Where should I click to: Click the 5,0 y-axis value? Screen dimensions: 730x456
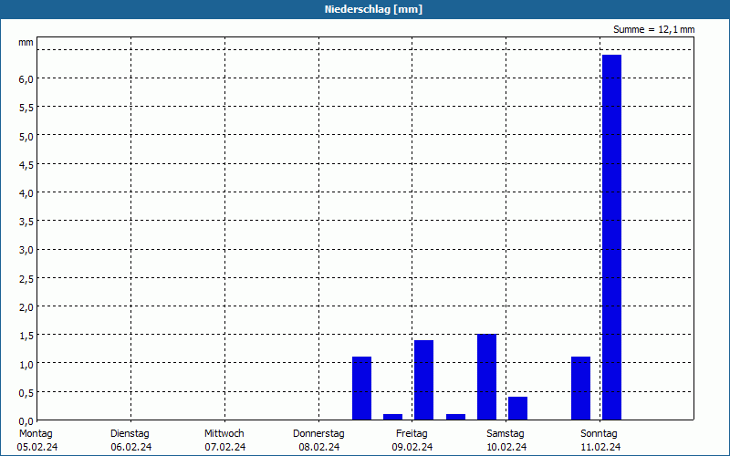26,137
